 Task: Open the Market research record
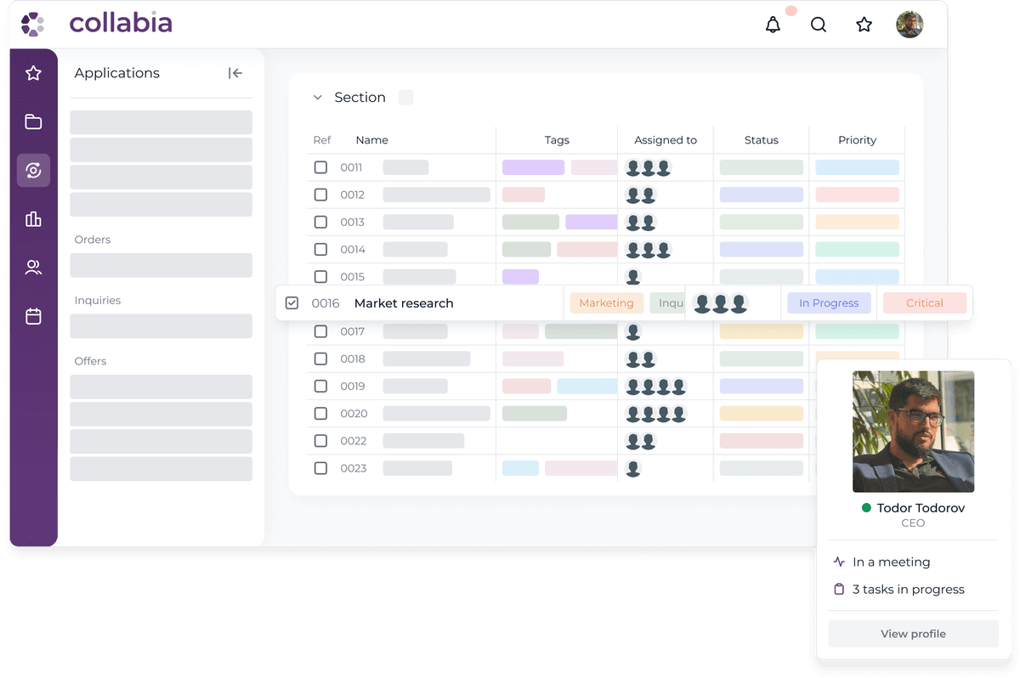coord(405,302)
